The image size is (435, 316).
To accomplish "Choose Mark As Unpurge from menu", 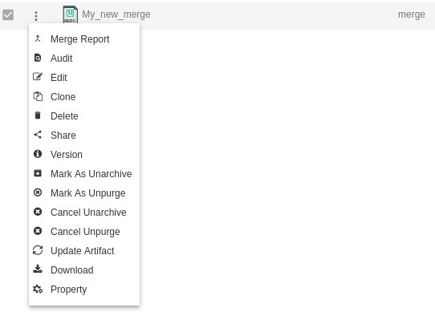I will point(84,193).
